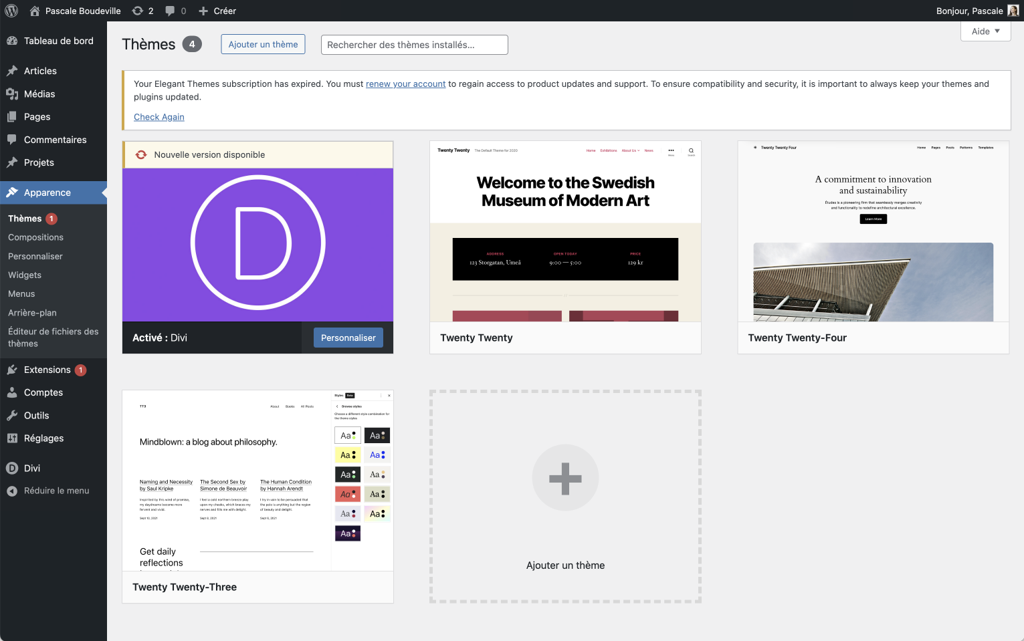Select the Thèmes submenu item
Image resolution: width=1024 pixels, height=641 pixels.
[25, 219]
